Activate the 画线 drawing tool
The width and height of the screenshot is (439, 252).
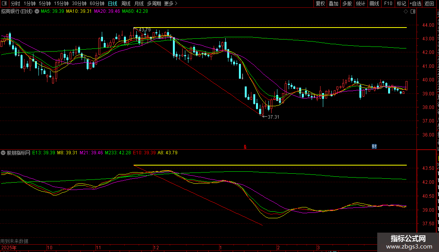click(x=375, y=3)
